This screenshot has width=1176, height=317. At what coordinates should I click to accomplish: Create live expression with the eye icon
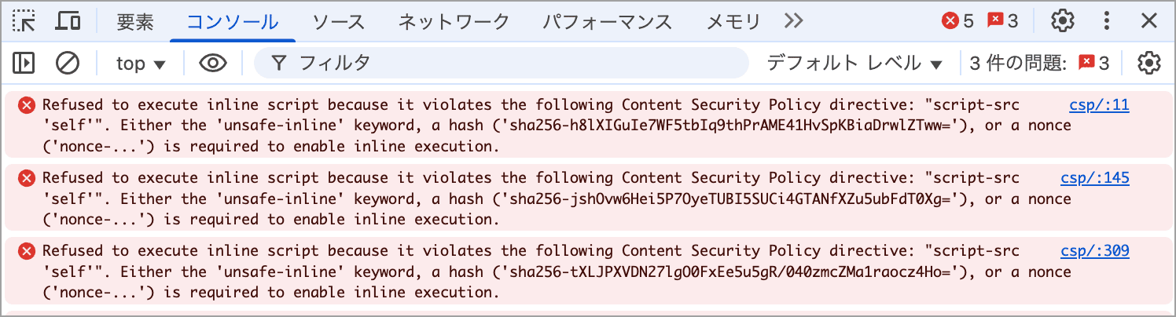(213, 63)
